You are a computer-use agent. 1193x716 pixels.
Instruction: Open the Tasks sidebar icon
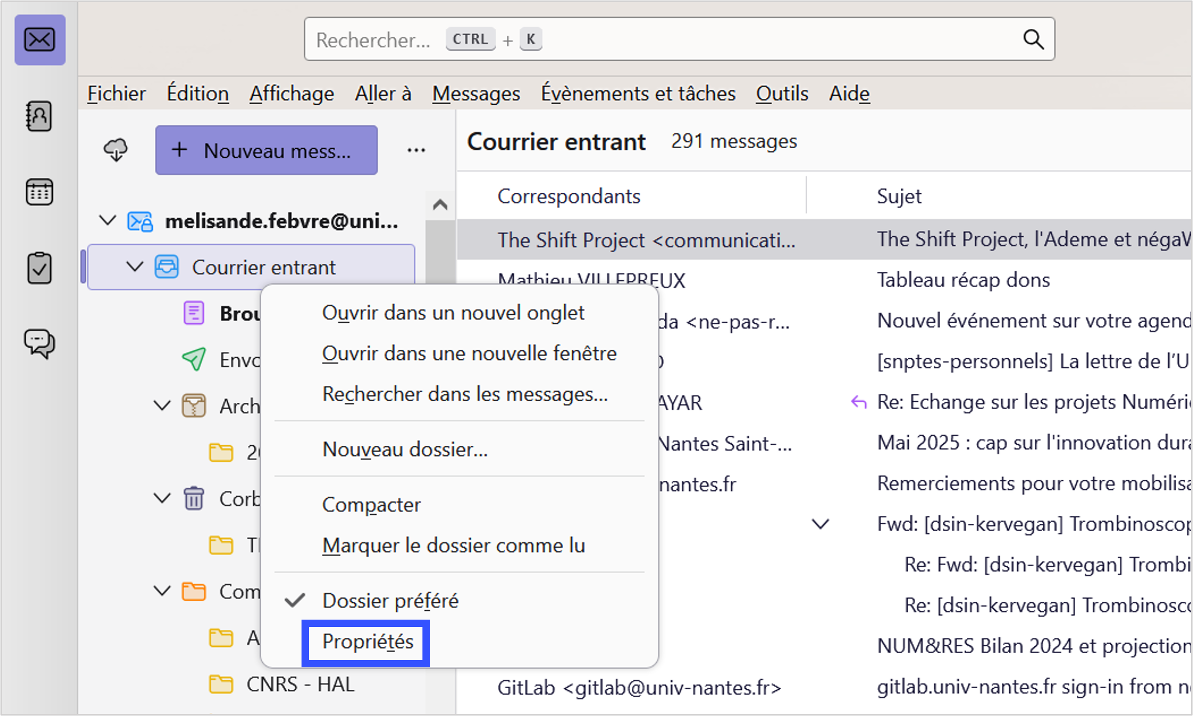pos(39,268)
